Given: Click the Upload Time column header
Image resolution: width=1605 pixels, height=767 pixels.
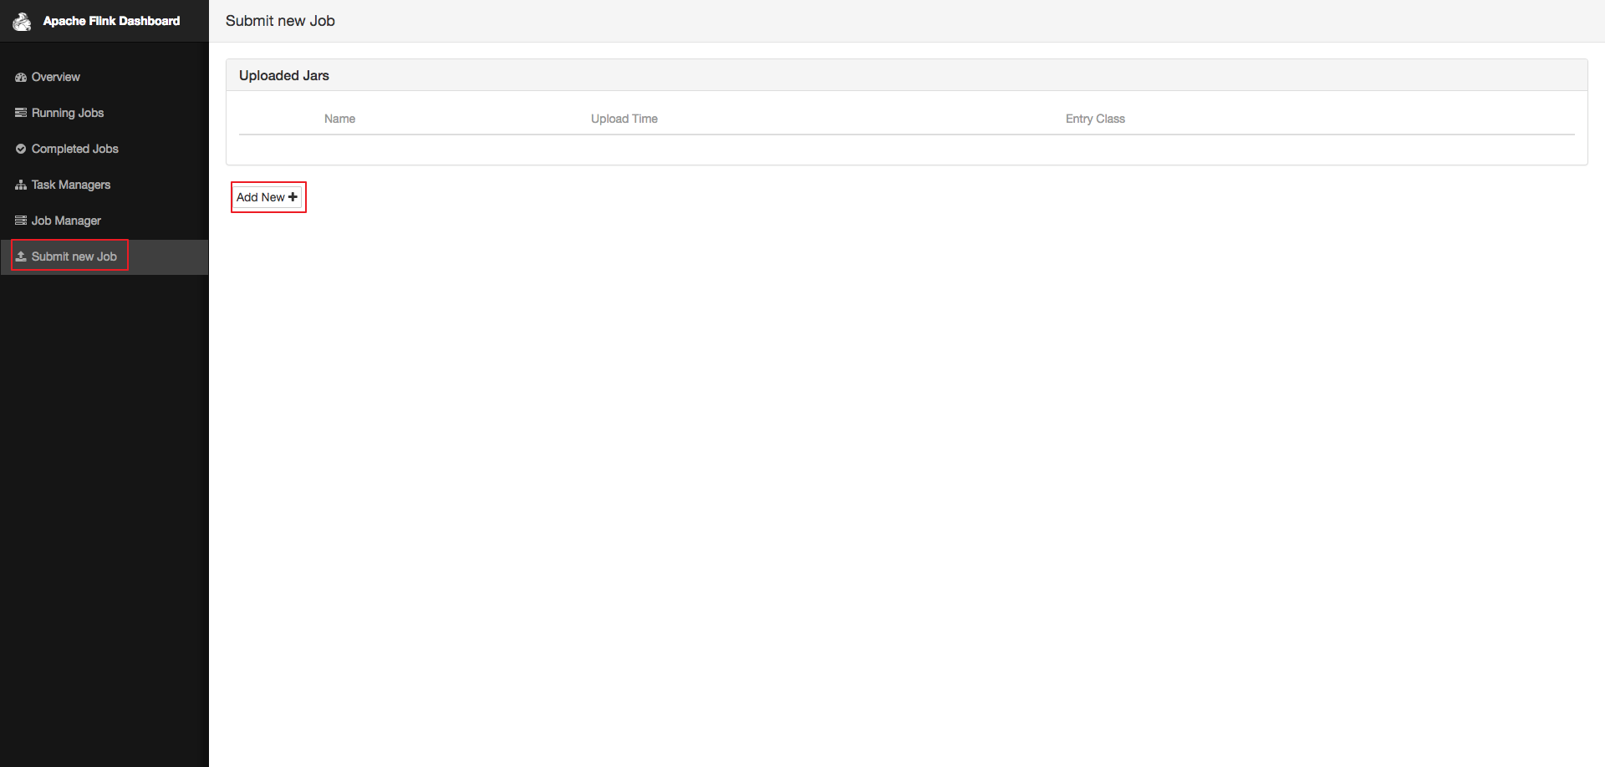Looking at the screenshot, I should (x=624, y=119).
